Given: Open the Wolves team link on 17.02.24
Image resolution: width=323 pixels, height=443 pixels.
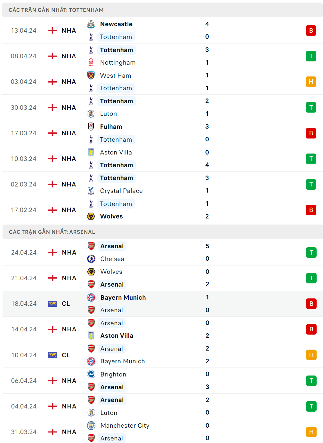Looking at the screenshot, I should (111, 216).
